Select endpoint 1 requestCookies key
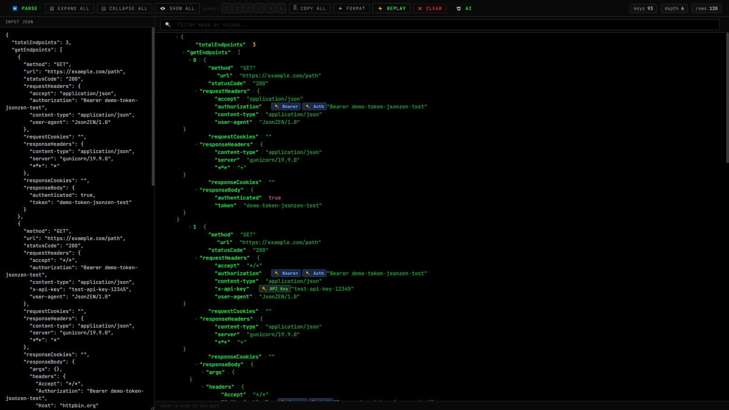 tap(233, 311)
